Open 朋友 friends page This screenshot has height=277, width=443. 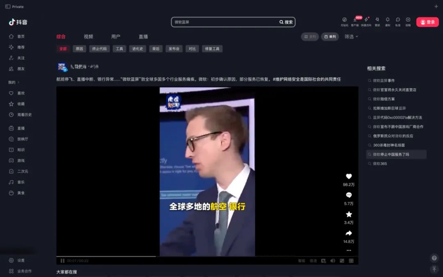click(x=17, y=69)
